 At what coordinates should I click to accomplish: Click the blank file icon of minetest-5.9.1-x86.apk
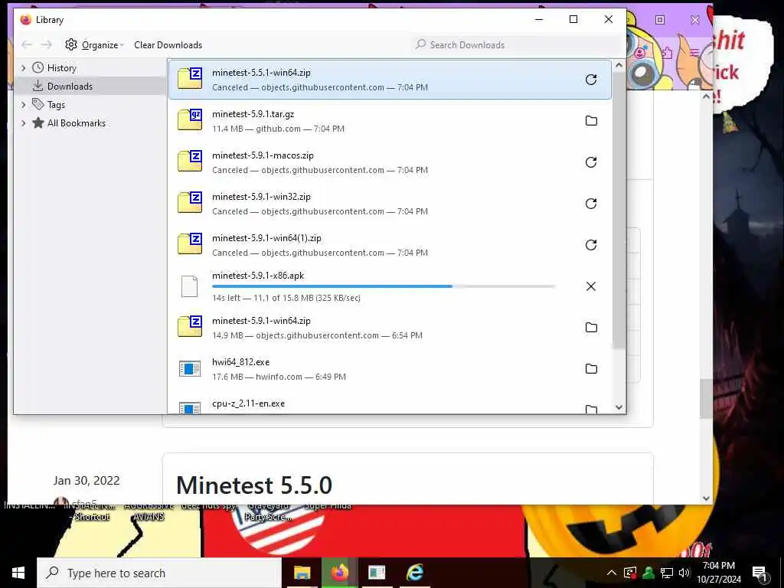[190, 286]
